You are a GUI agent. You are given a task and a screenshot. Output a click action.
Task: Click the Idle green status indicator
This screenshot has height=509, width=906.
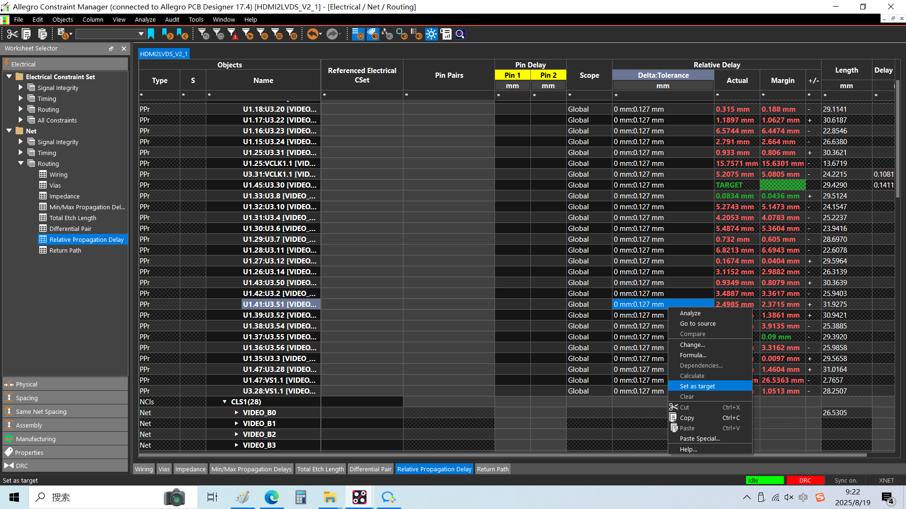764,480
